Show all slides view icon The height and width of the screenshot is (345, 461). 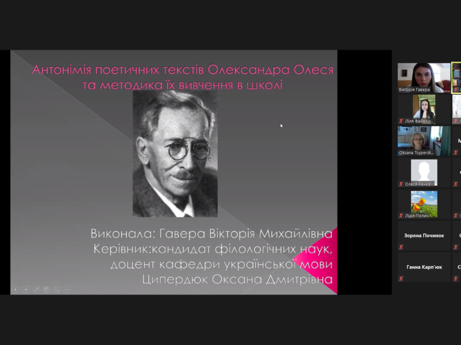[x=47, y=289]
